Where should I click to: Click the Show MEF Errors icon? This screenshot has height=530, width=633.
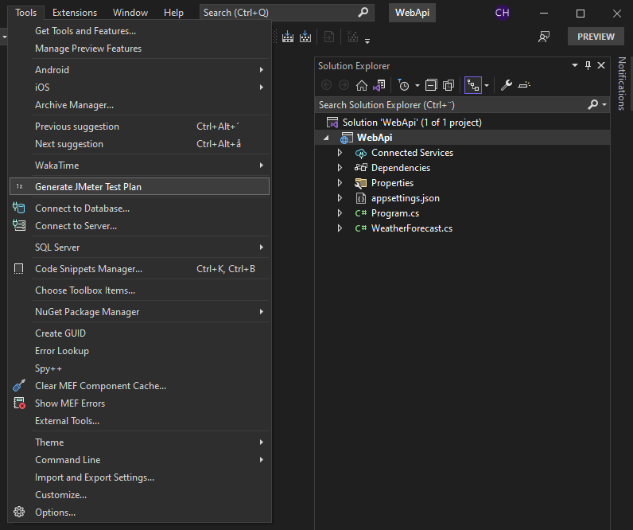(19, 403)
